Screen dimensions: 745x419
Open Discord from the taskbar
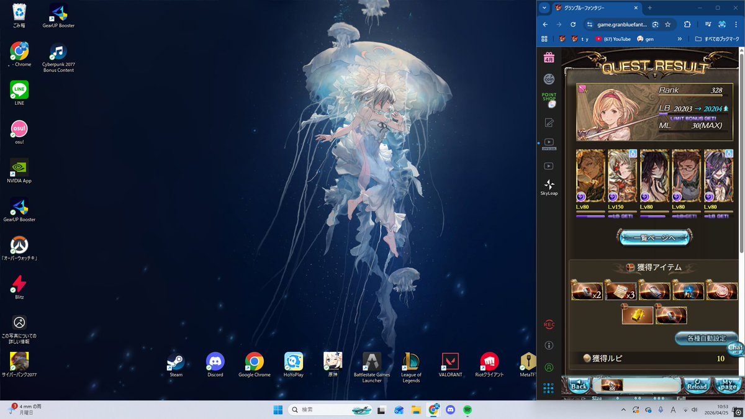pos(450,410)
